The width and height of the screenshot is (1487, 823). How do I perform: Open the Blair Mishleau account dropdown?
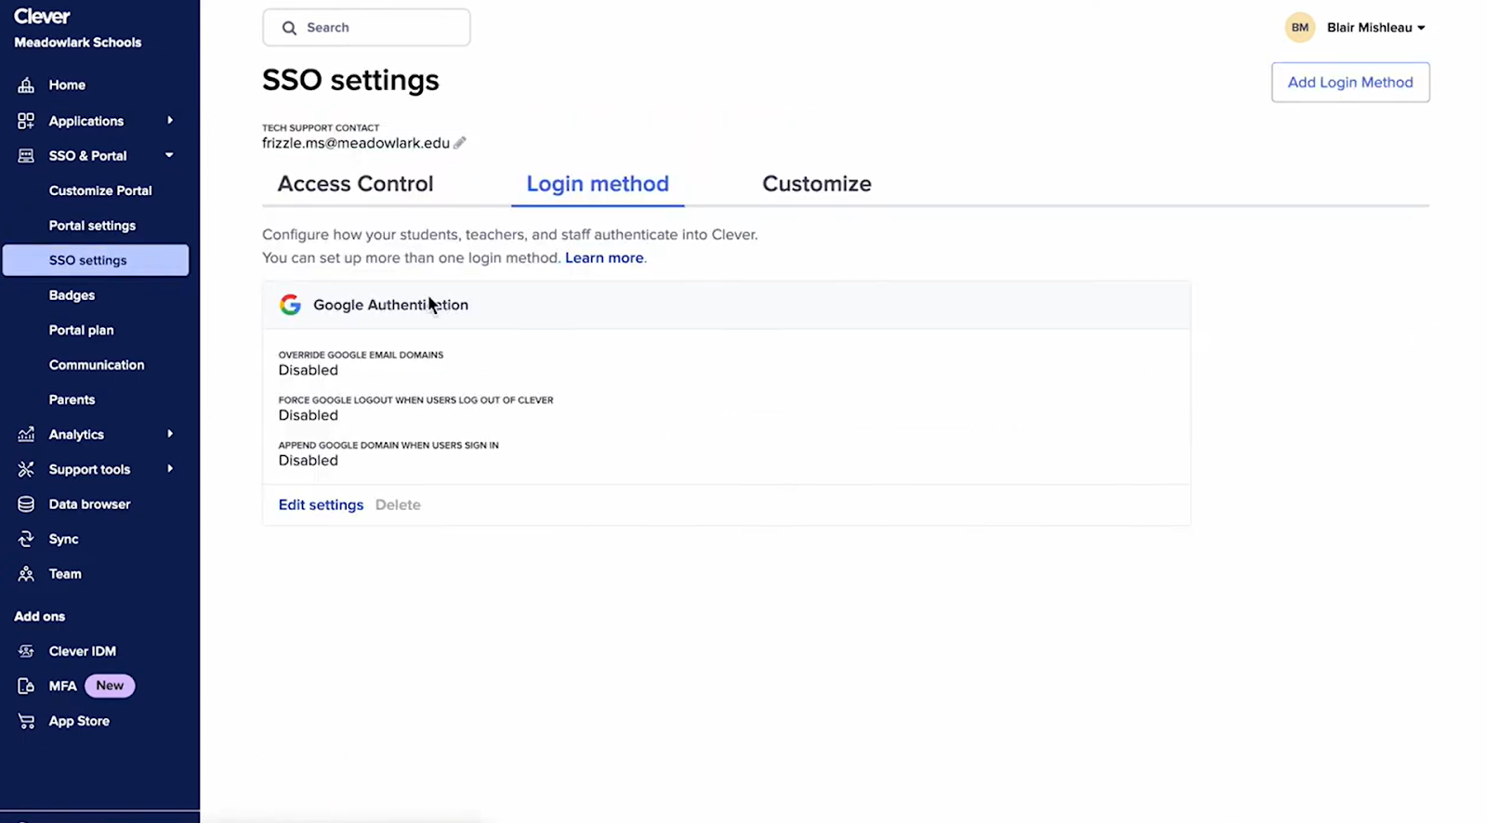pyautogui.click(x=1375, y=28)
